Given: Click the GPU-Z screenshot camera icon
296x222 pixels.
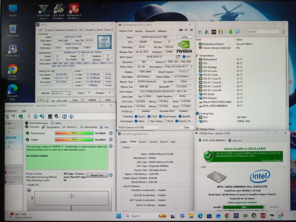Looking at the screenshot, I should click(181, 30).
